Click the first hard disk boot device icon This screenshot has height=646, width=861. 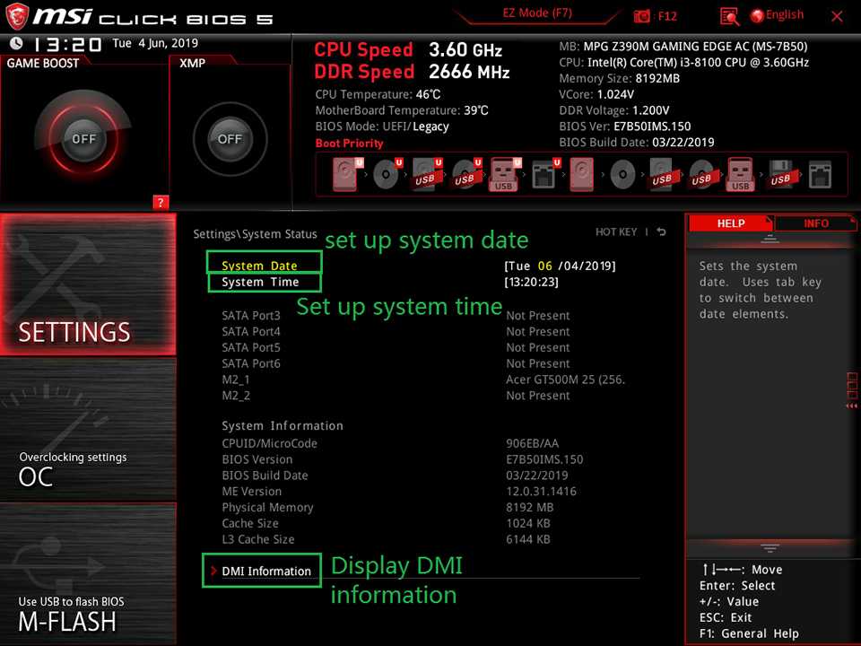[x=345, y=174]
